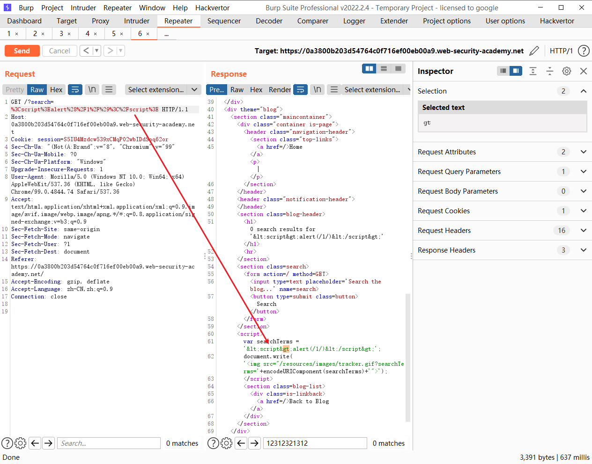This screenshot has width=592, height=464.
Task: Click inside the Search field below the Request
Action: 109,443
